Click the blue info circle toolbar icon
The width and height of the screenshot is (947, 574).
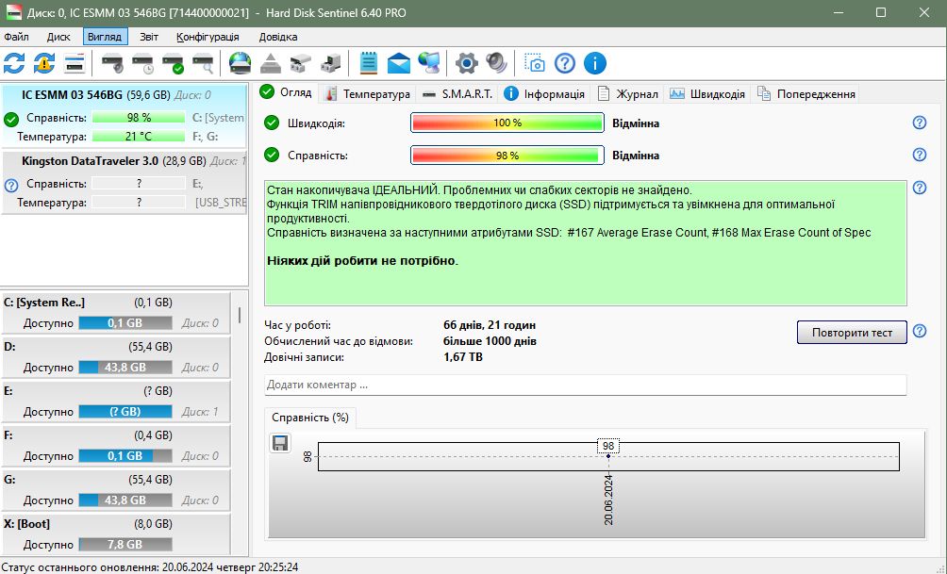[x=595, y=63]
